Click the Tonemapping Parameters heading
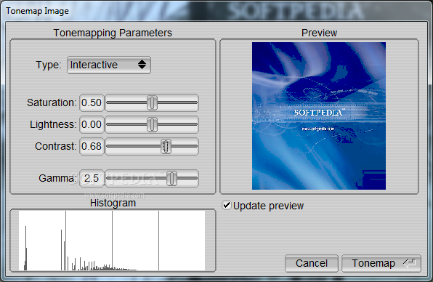 tap(113, 33)
